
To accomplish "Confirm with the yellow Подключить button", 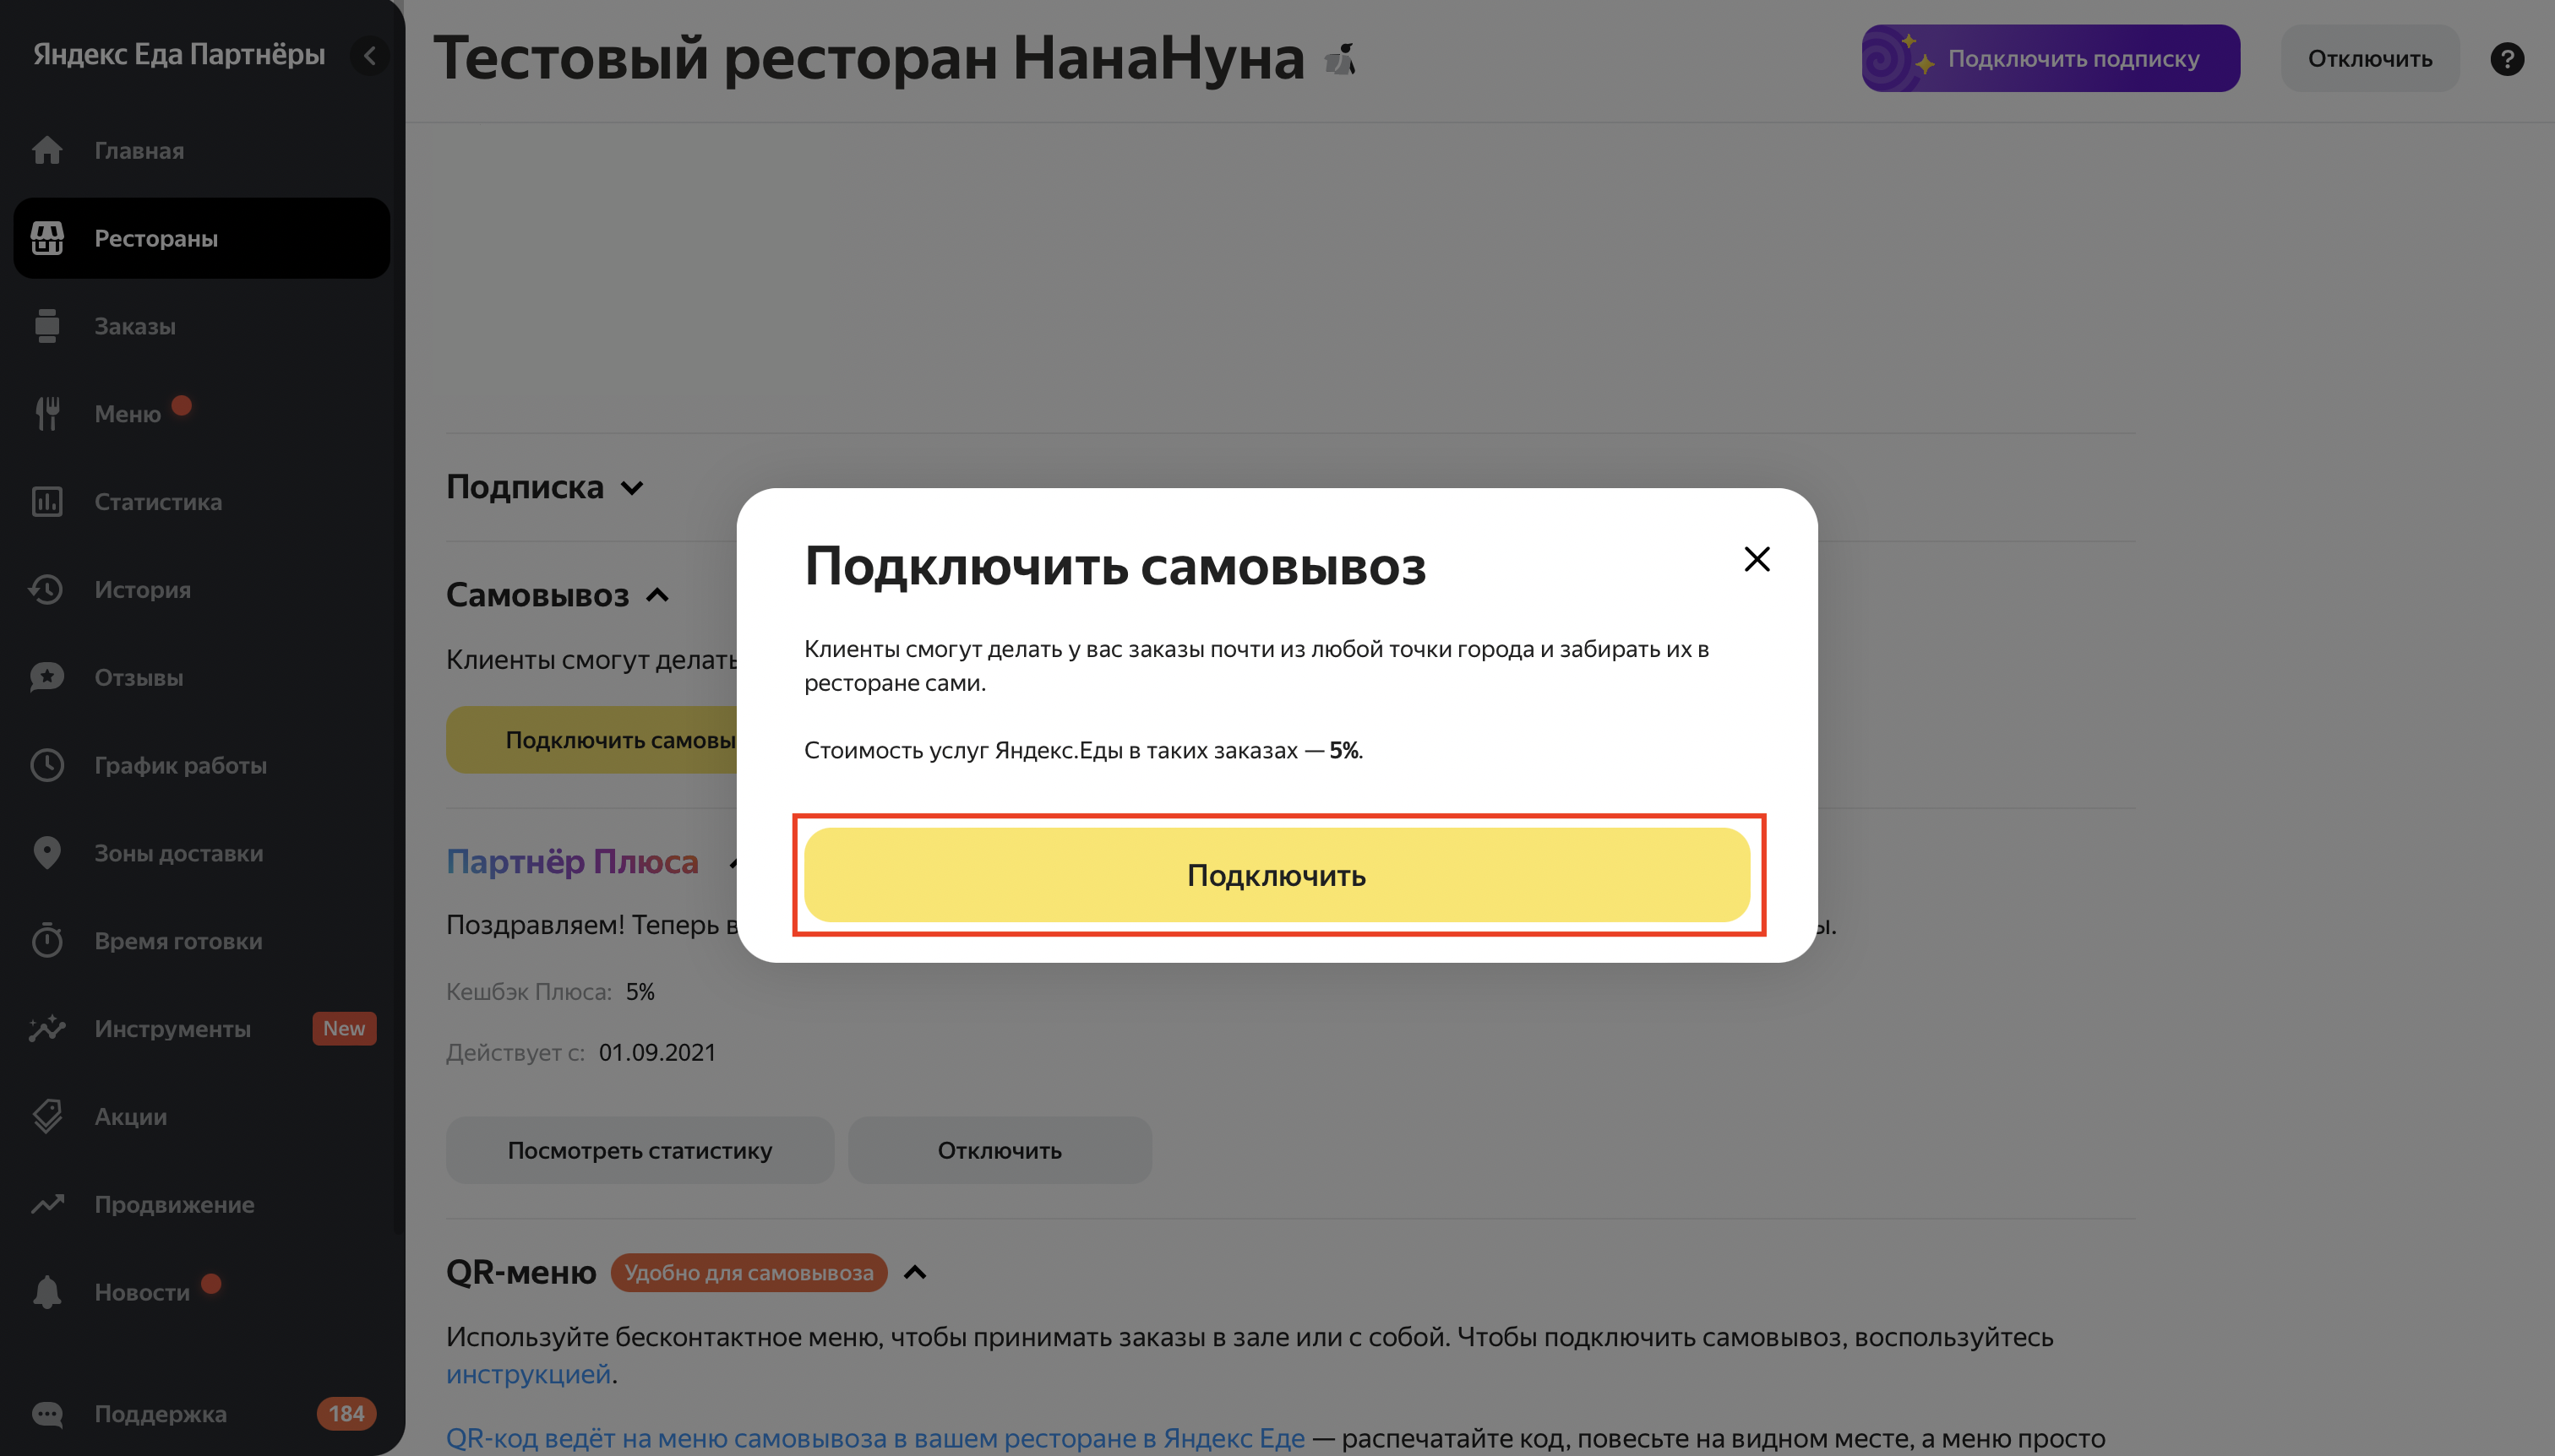I will click(x=1277, y=875).
